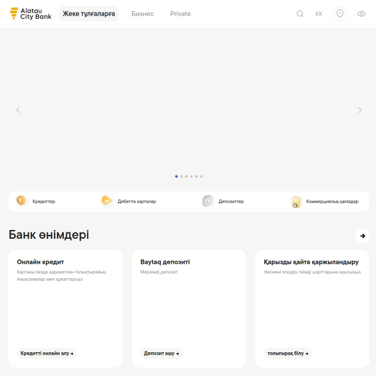Switch to the Private tab
376x376 pixels.
180,14
